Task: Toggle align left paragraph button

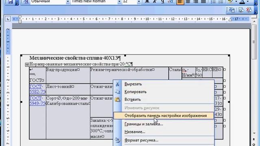Action: pyautogui.click(x=180, y=2)
